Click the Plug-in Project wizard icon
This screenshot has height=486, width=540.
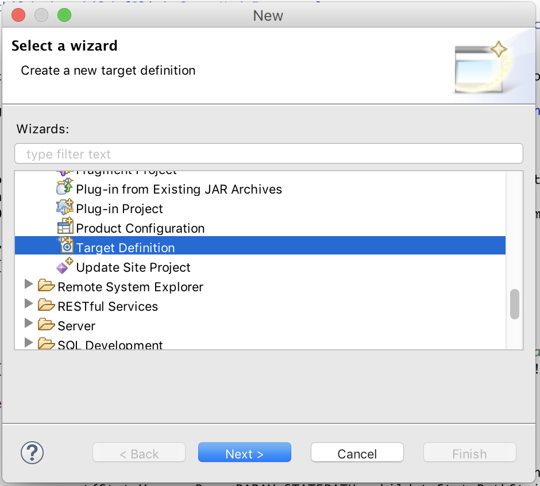[65, 209]
